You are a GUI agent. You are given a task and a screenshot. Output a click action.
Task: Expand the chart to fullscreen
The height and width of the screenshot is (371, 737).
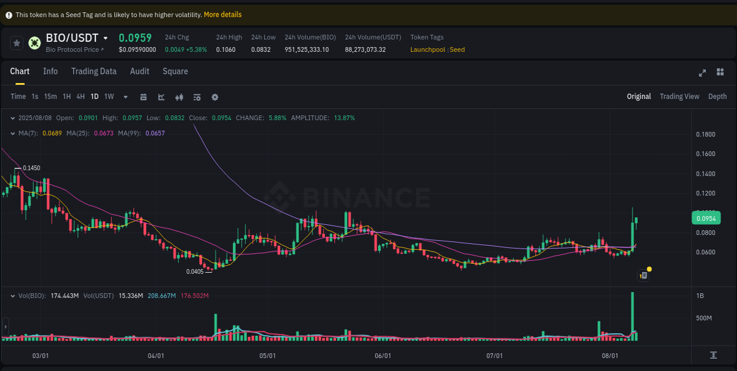click(702, 72)
